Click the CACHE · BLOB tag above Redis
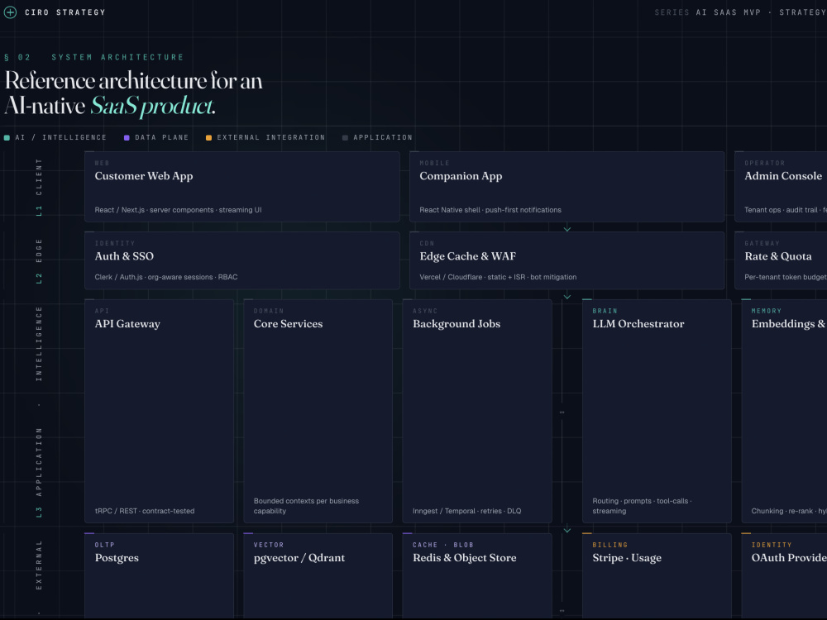The height and width of the screenshot is (620, 827). pyautogui.click(x=443, y=545)
